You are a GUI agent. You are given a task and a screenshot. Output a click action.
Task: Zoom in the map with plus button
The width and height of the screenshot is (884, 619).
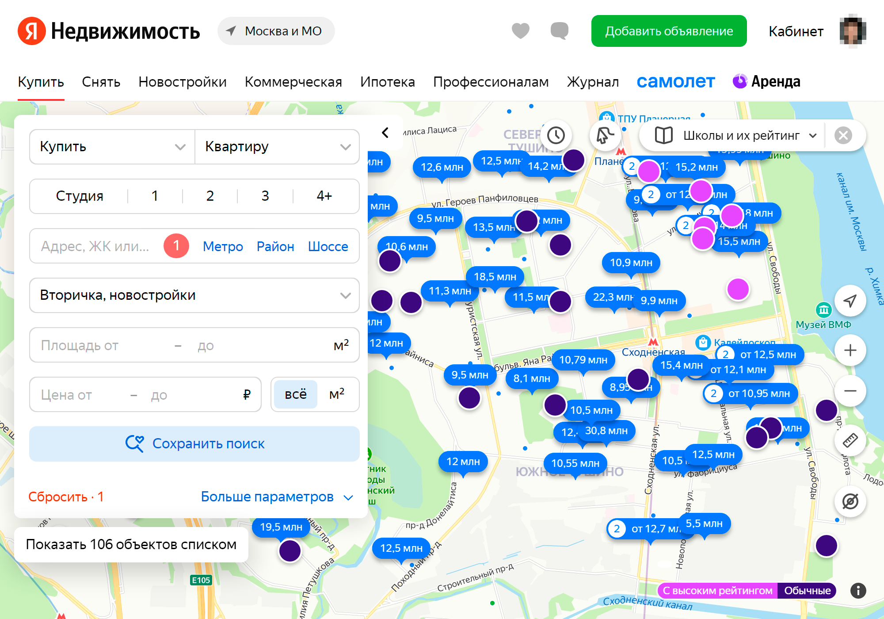tap(850, 351)
